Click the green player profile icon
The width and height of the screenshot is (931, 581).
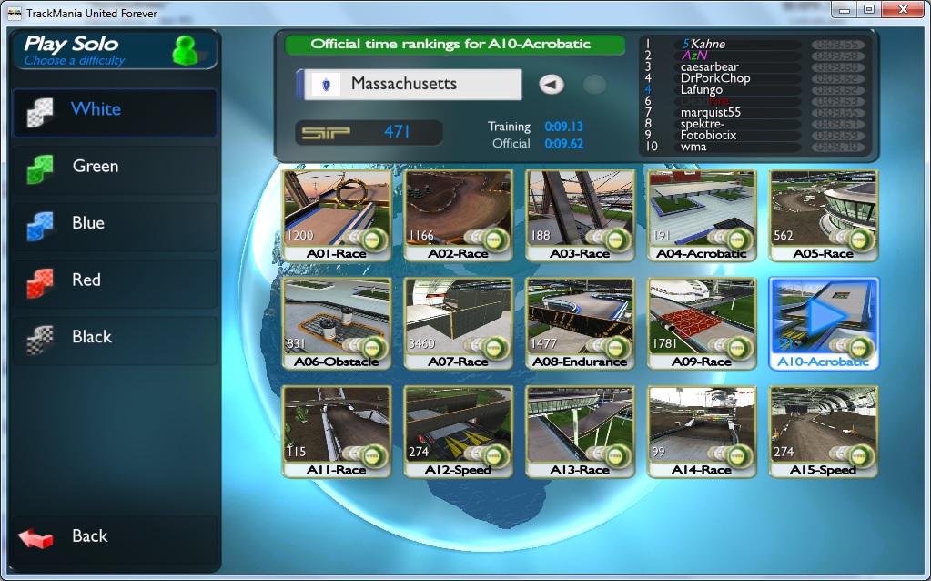[186, 50]
